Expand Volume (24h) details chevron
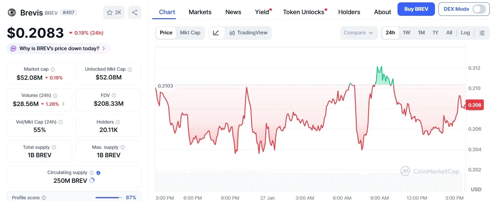 tap(63, 104)
